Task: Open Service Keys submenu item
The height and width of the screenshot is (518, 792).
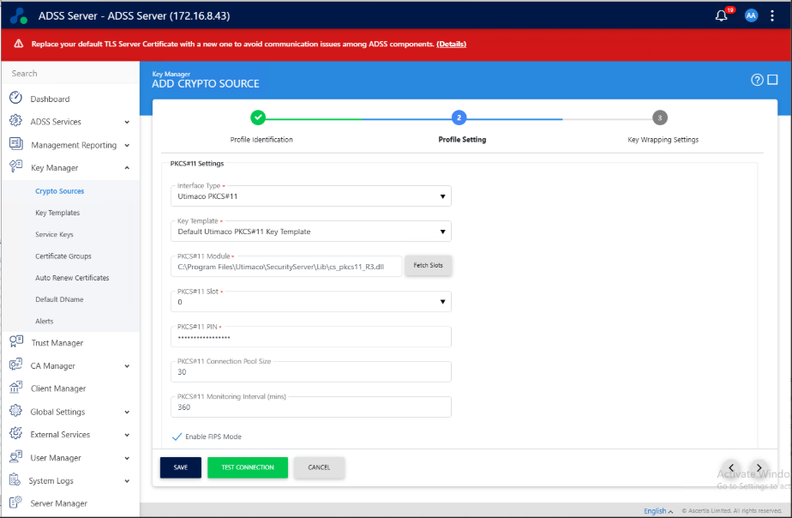Action: pyautogui.click(x=54, y=234)
